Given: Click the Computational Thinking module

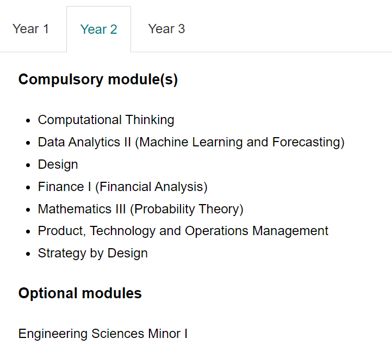Looking at the screenshot, I should (x=106, y=120).
